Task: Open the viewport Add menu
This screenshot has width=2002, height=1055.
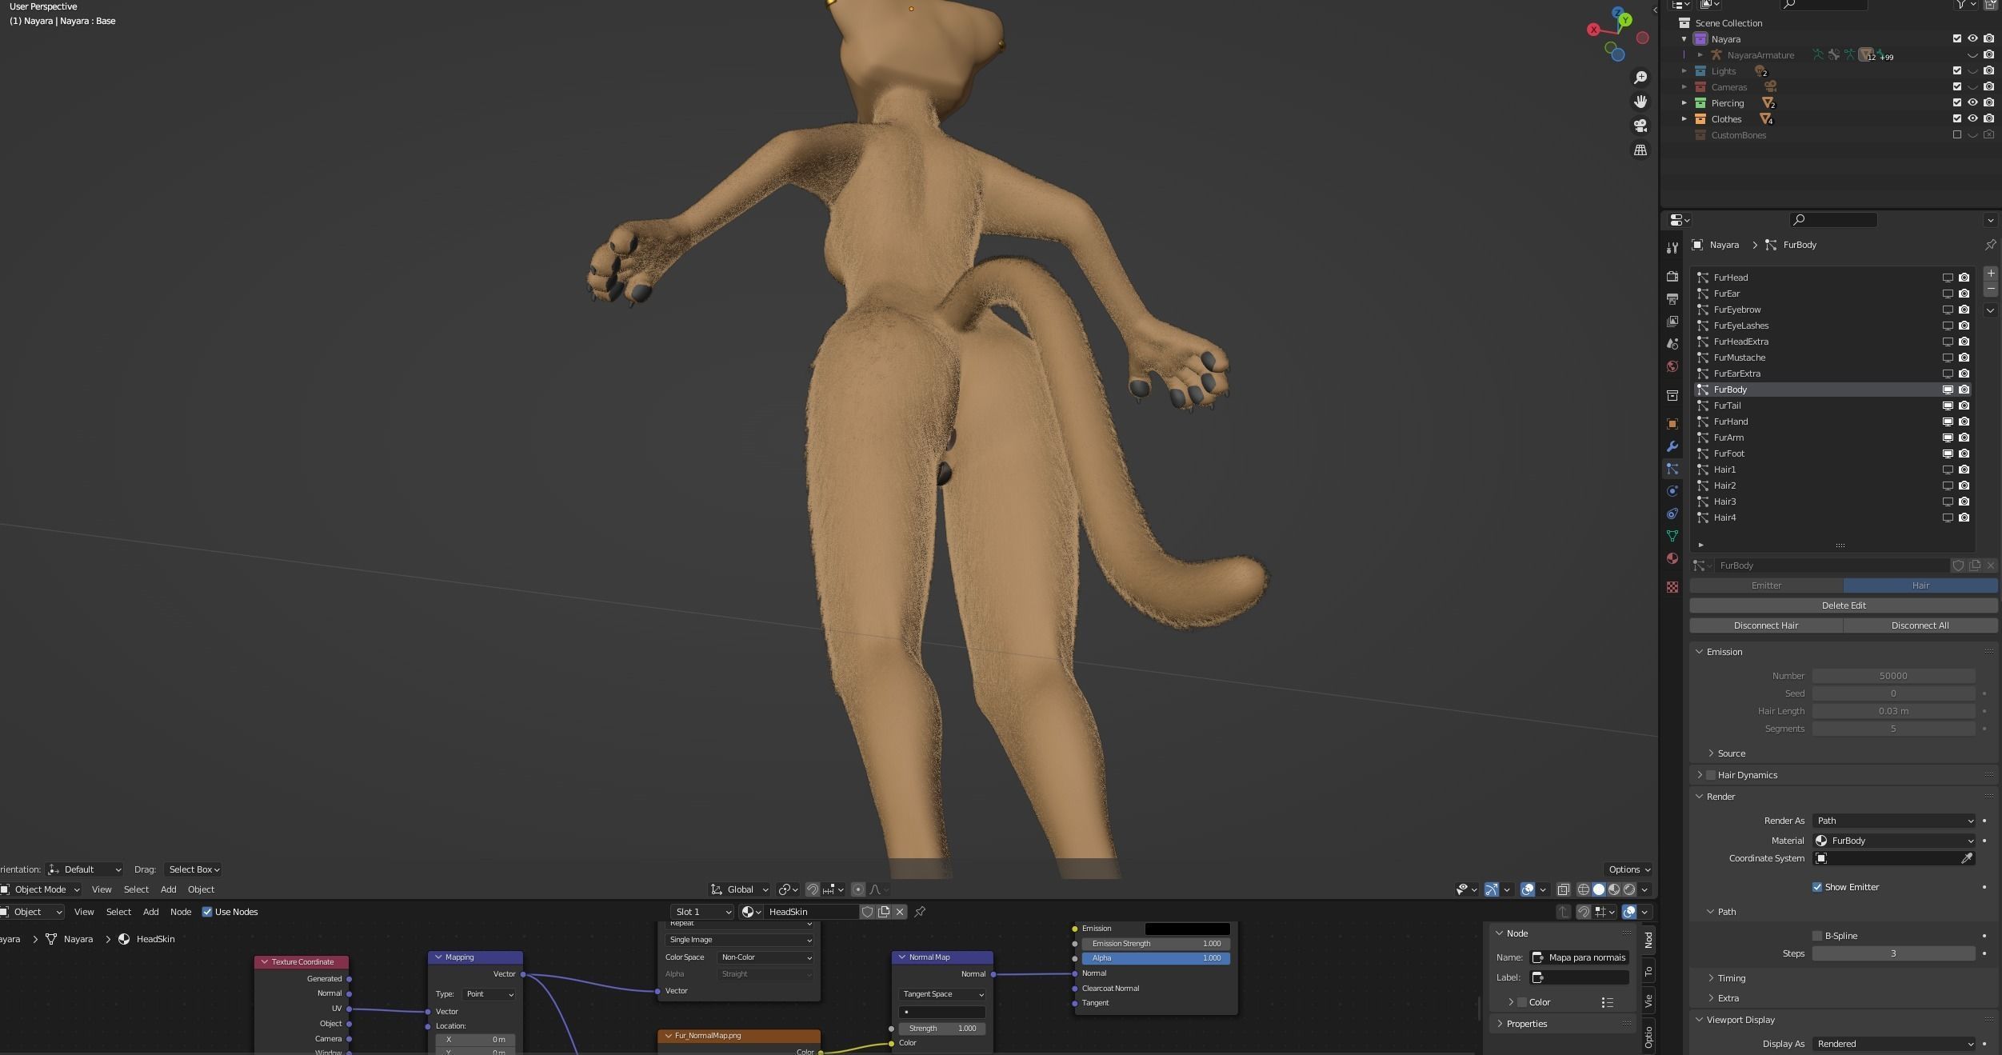Action: pos(168,889)
